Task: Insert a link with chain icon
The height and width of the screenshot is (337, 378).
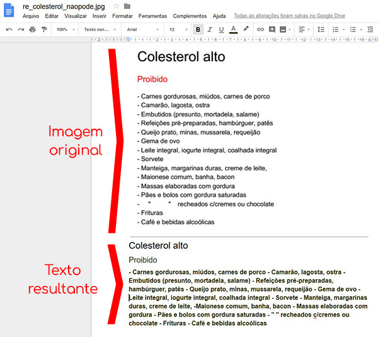Action: point(260,30)
